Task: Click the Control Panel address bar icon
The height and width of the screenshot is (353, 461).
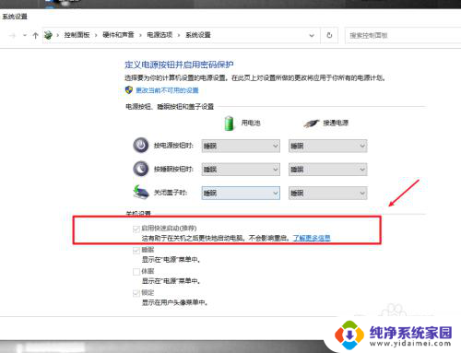Action: coord(48,35)
